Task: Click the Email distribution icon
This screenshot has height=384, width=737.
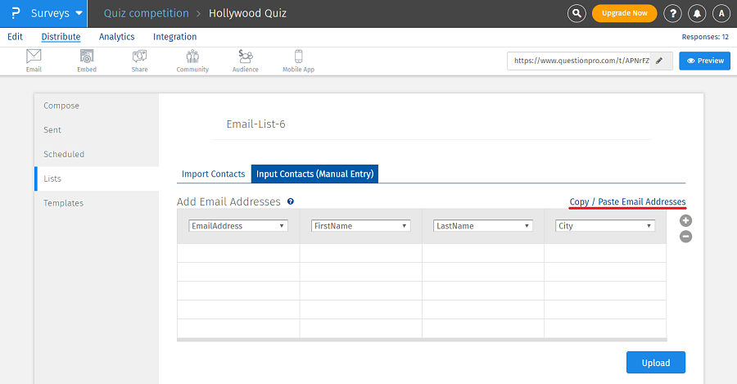Action: 34,56
